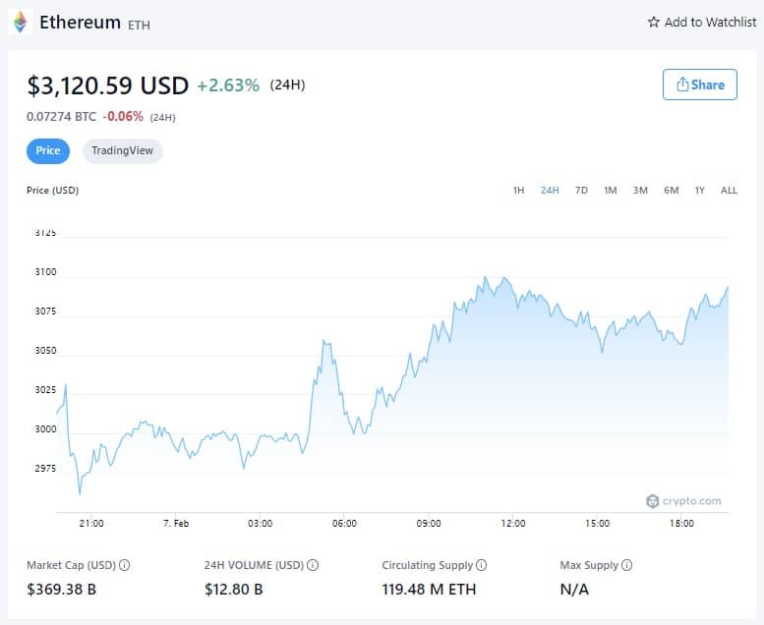Image resolution: width=764 pixels, height=625 pixels.
Task: Click the $369.38 B market cap value
Action: [x=61, y=590]
